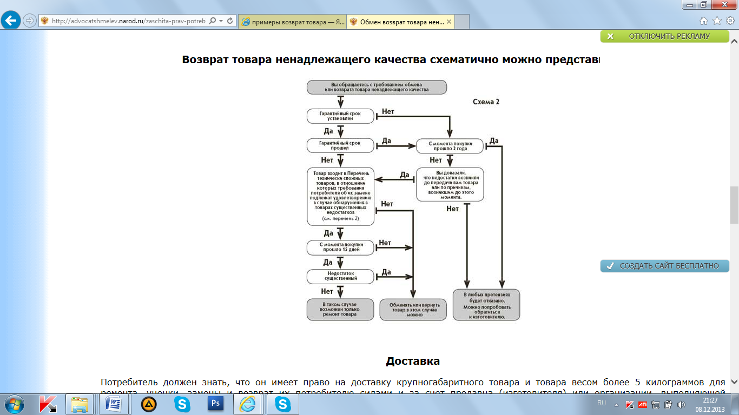Go back with the browser Back arrow

point(11,21)
